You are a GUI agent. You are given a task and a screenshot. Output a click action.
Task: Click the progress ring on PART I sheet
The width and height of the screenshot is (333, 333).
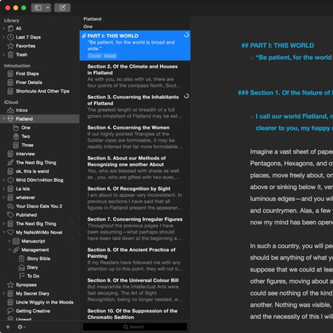coord(186,35)
